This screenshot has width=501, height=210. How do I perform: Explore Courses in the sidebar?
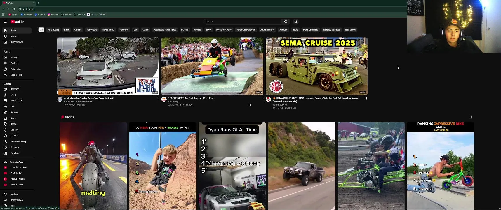[17, 136]
